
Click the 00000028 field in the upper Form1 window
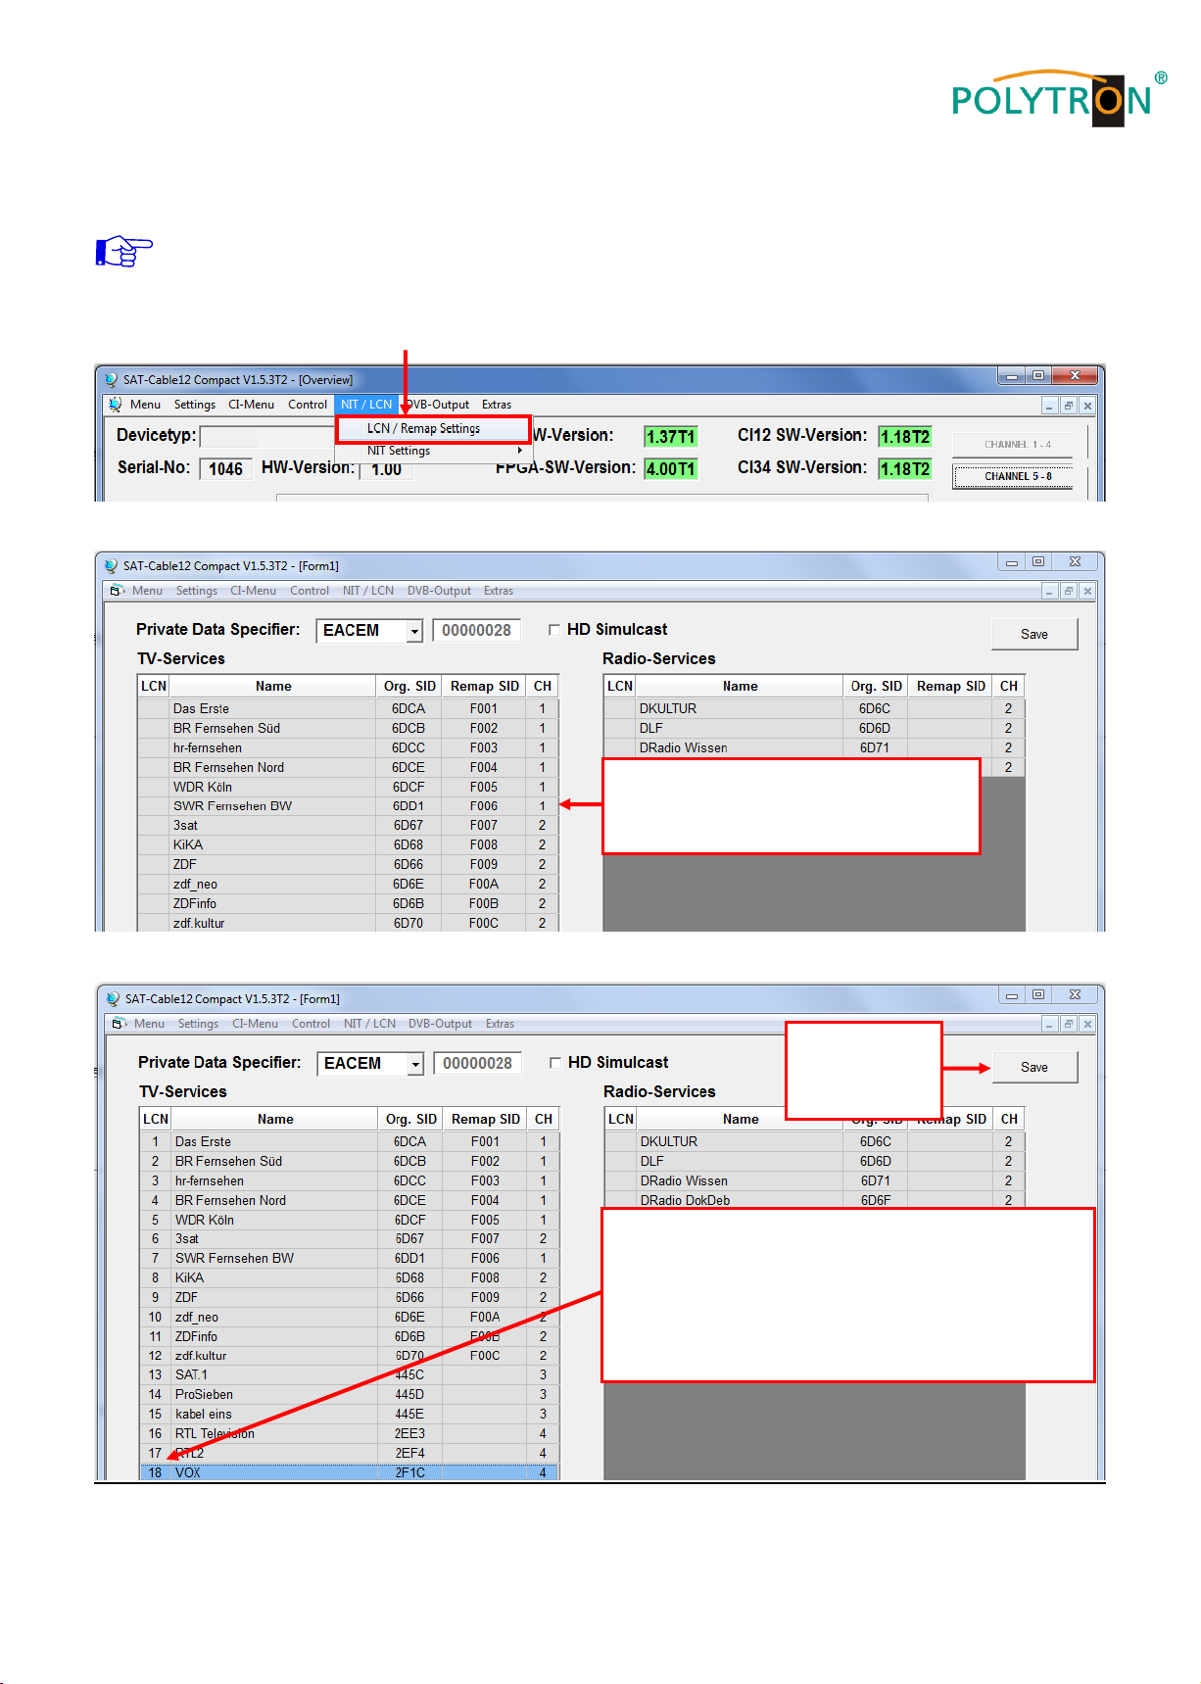pyautogui.click(x=477, y=631)
